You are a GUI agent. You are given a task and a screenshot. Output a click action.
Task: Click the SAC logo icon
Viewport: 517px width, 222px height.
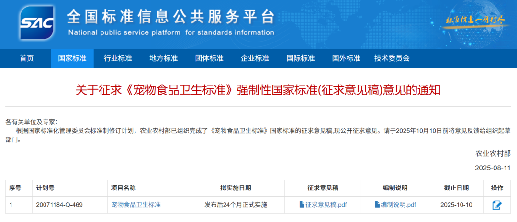(36, 23)
